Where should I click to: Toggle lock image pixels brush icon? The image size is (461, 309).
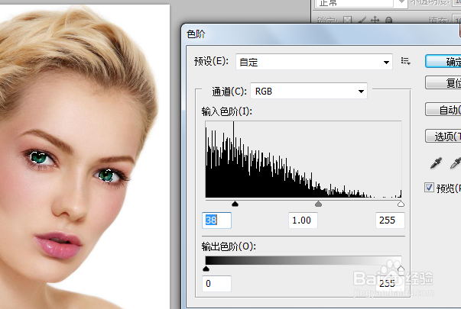(362, 21)
